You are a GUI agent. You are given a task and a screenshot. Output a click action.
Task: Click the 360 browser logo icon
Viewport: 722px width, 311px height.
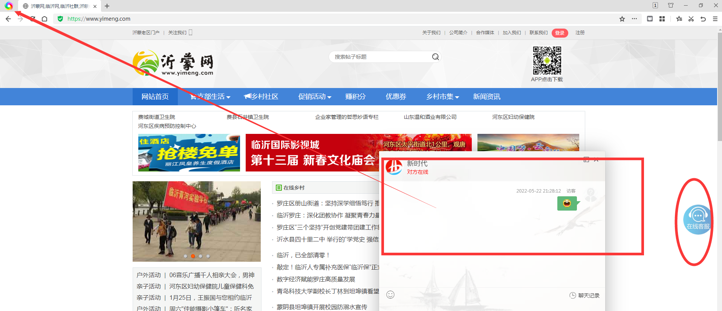(x=9, y=6)
